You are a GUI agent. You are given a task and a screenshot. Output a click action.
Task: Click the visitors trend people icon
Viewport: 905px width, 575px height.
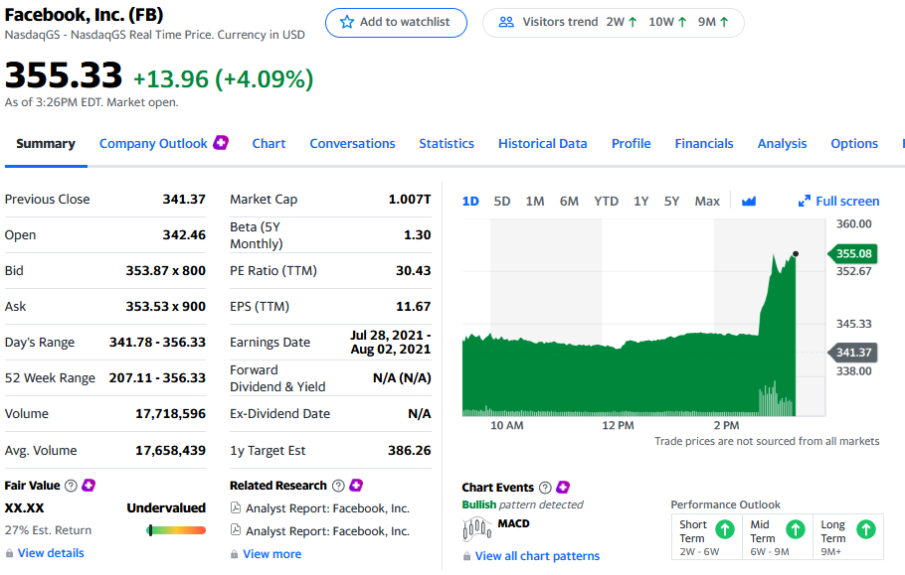click(506, 22)
